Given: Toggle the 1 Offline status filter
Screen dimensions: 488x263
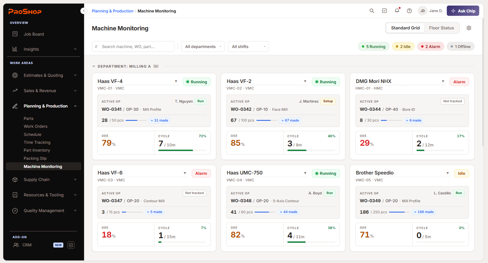Looking at the screenshot, I should (460, 46).
